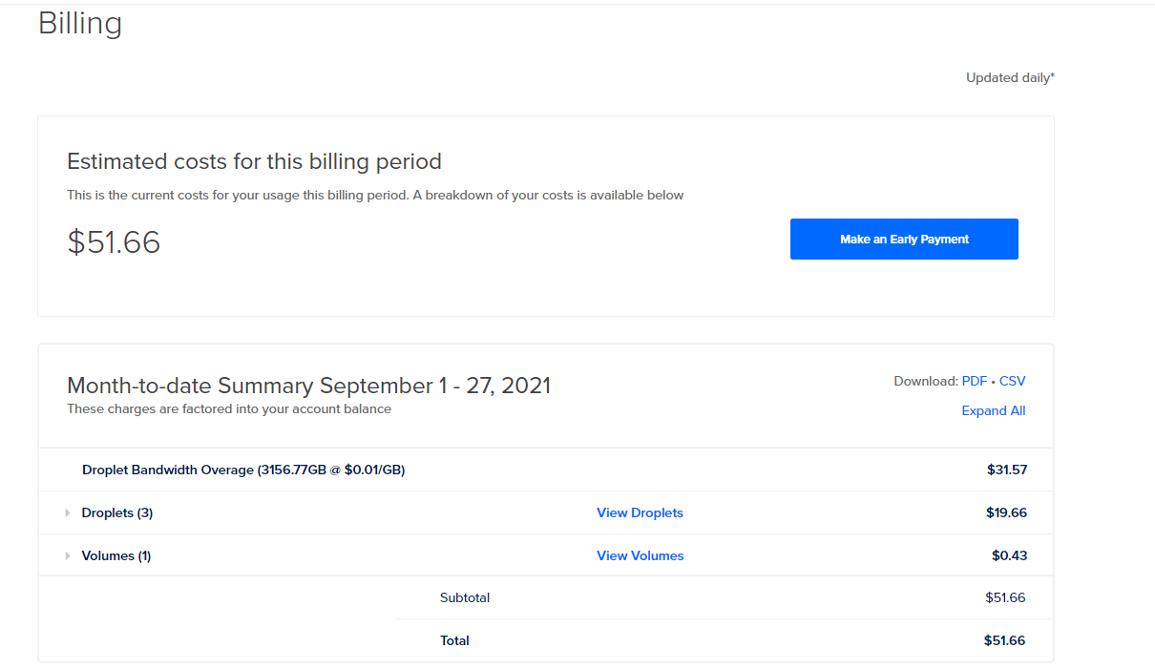Click the bold Total label
Viewport: 1155px width, 669px height.
click(454, 640)
